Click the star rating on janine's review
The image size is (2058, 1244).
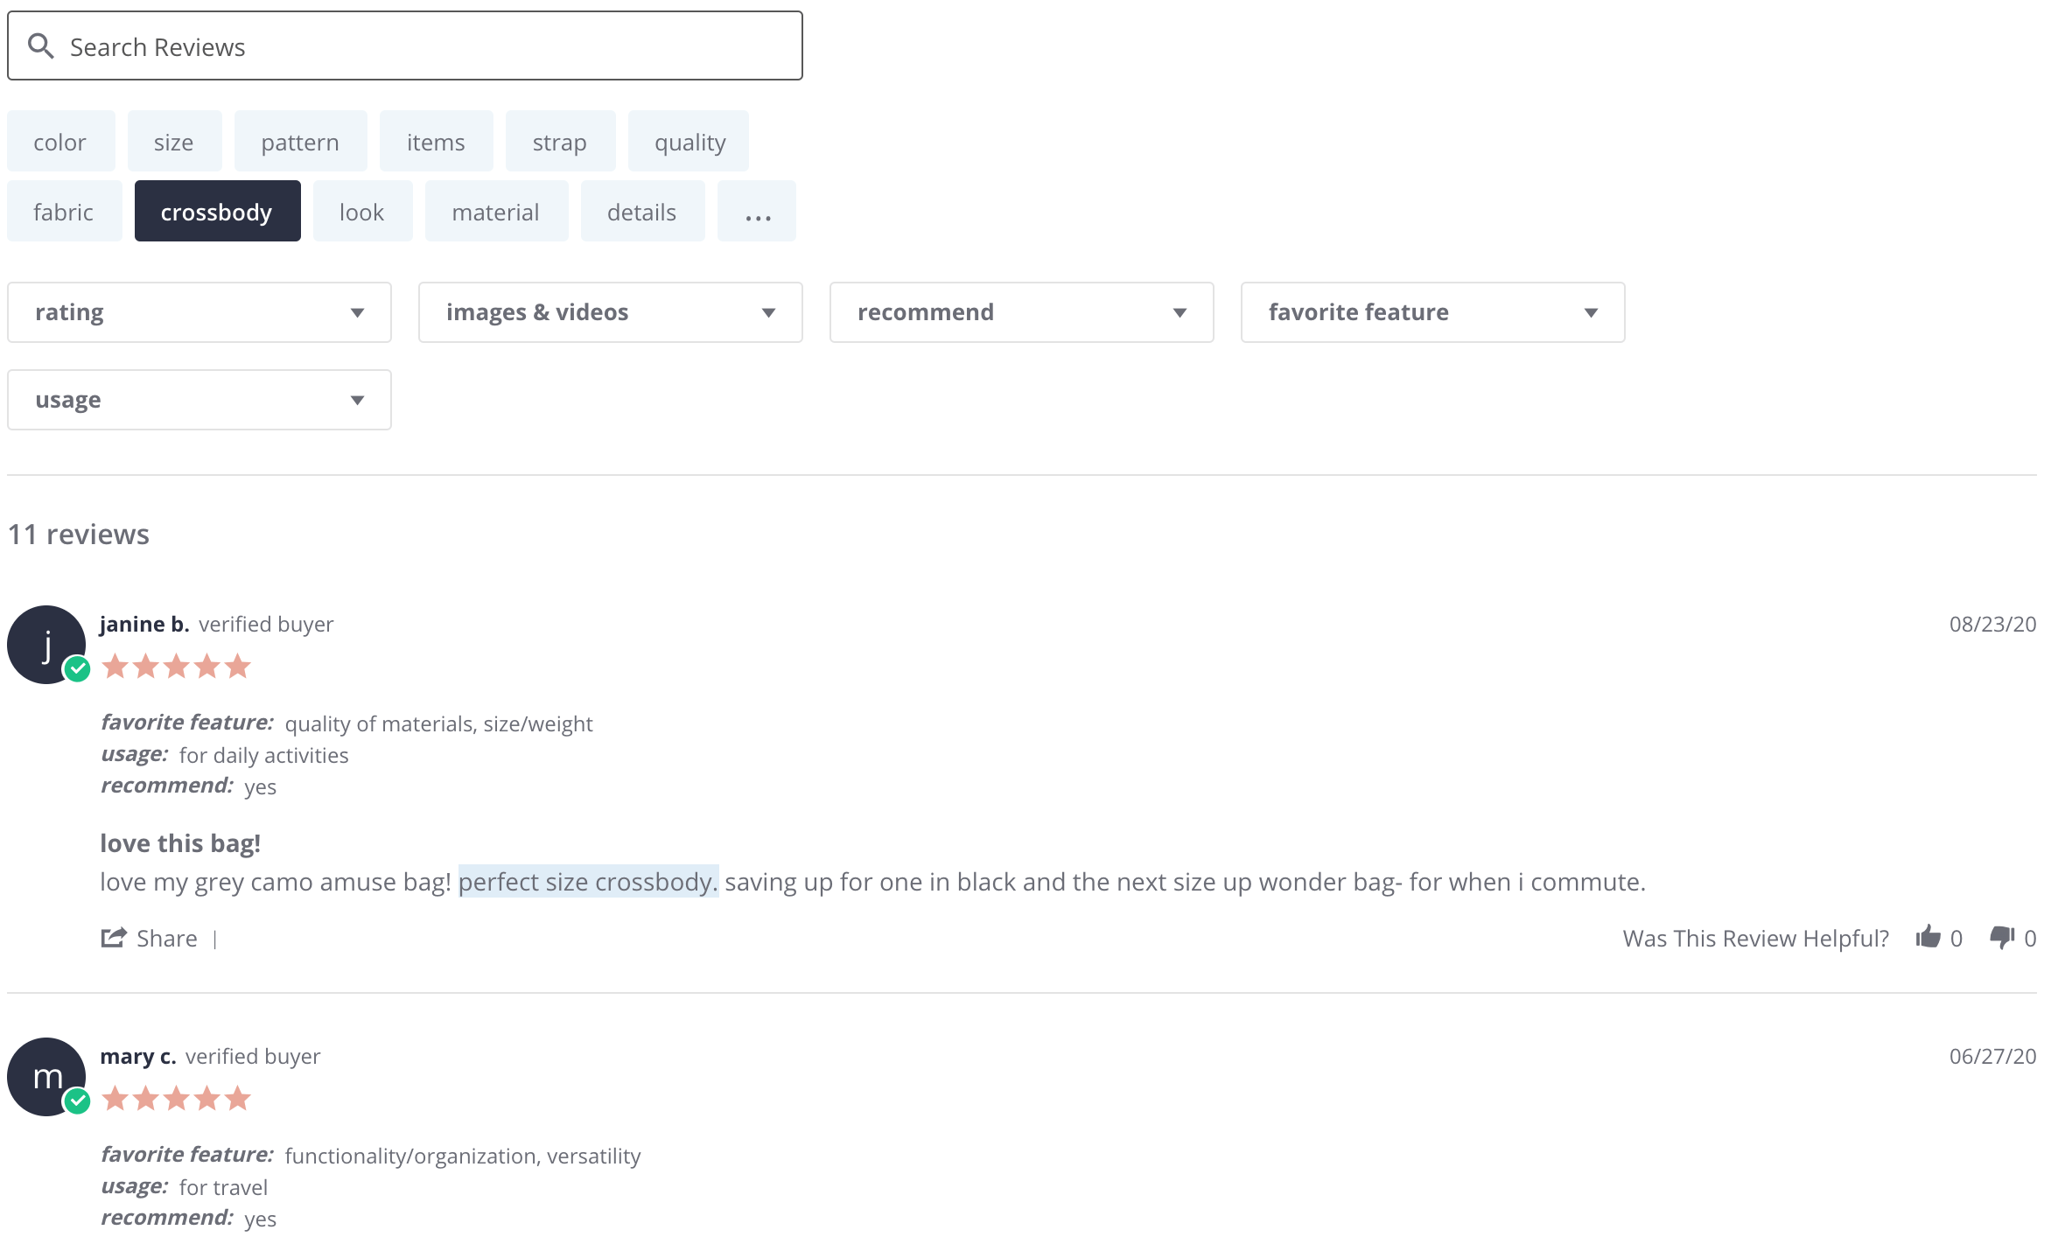click(x=176, y=667)
